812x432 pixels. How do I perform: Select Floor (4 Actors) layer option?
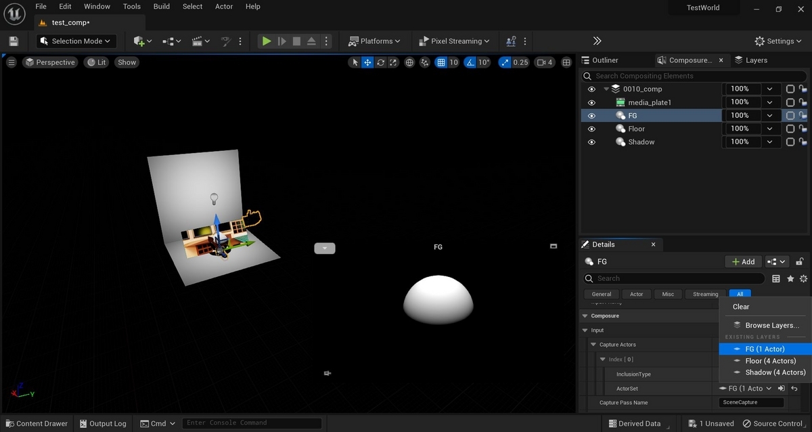coord(769,361)
